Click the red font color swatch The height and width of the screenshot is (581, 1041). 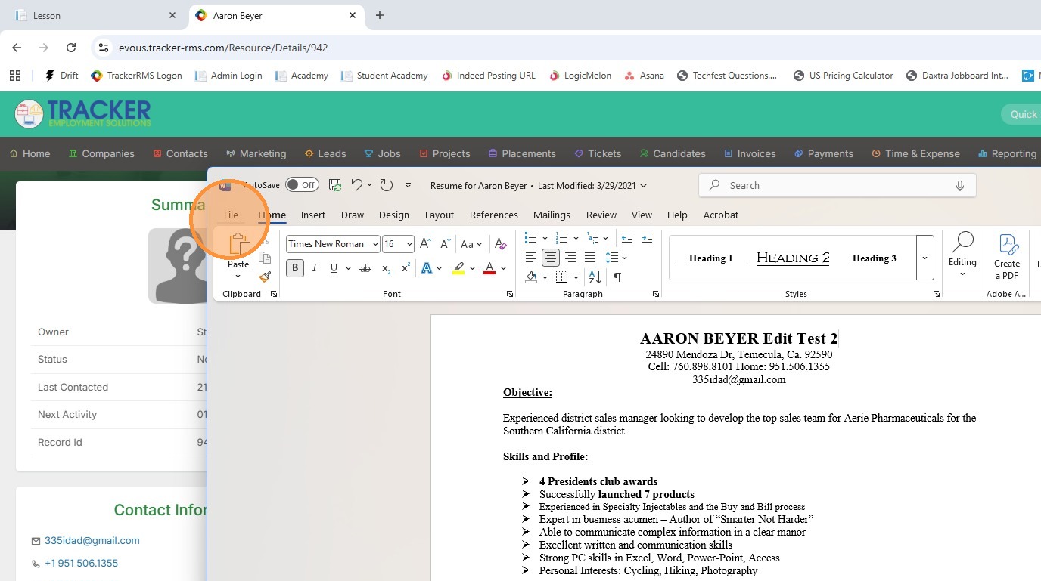click(x=489, y=268)
